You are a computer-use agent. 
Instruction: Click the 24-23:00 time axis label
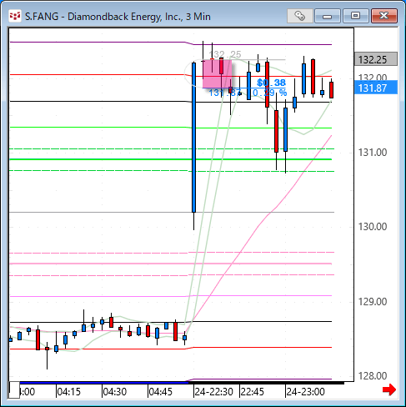click(x=305, y=392)
